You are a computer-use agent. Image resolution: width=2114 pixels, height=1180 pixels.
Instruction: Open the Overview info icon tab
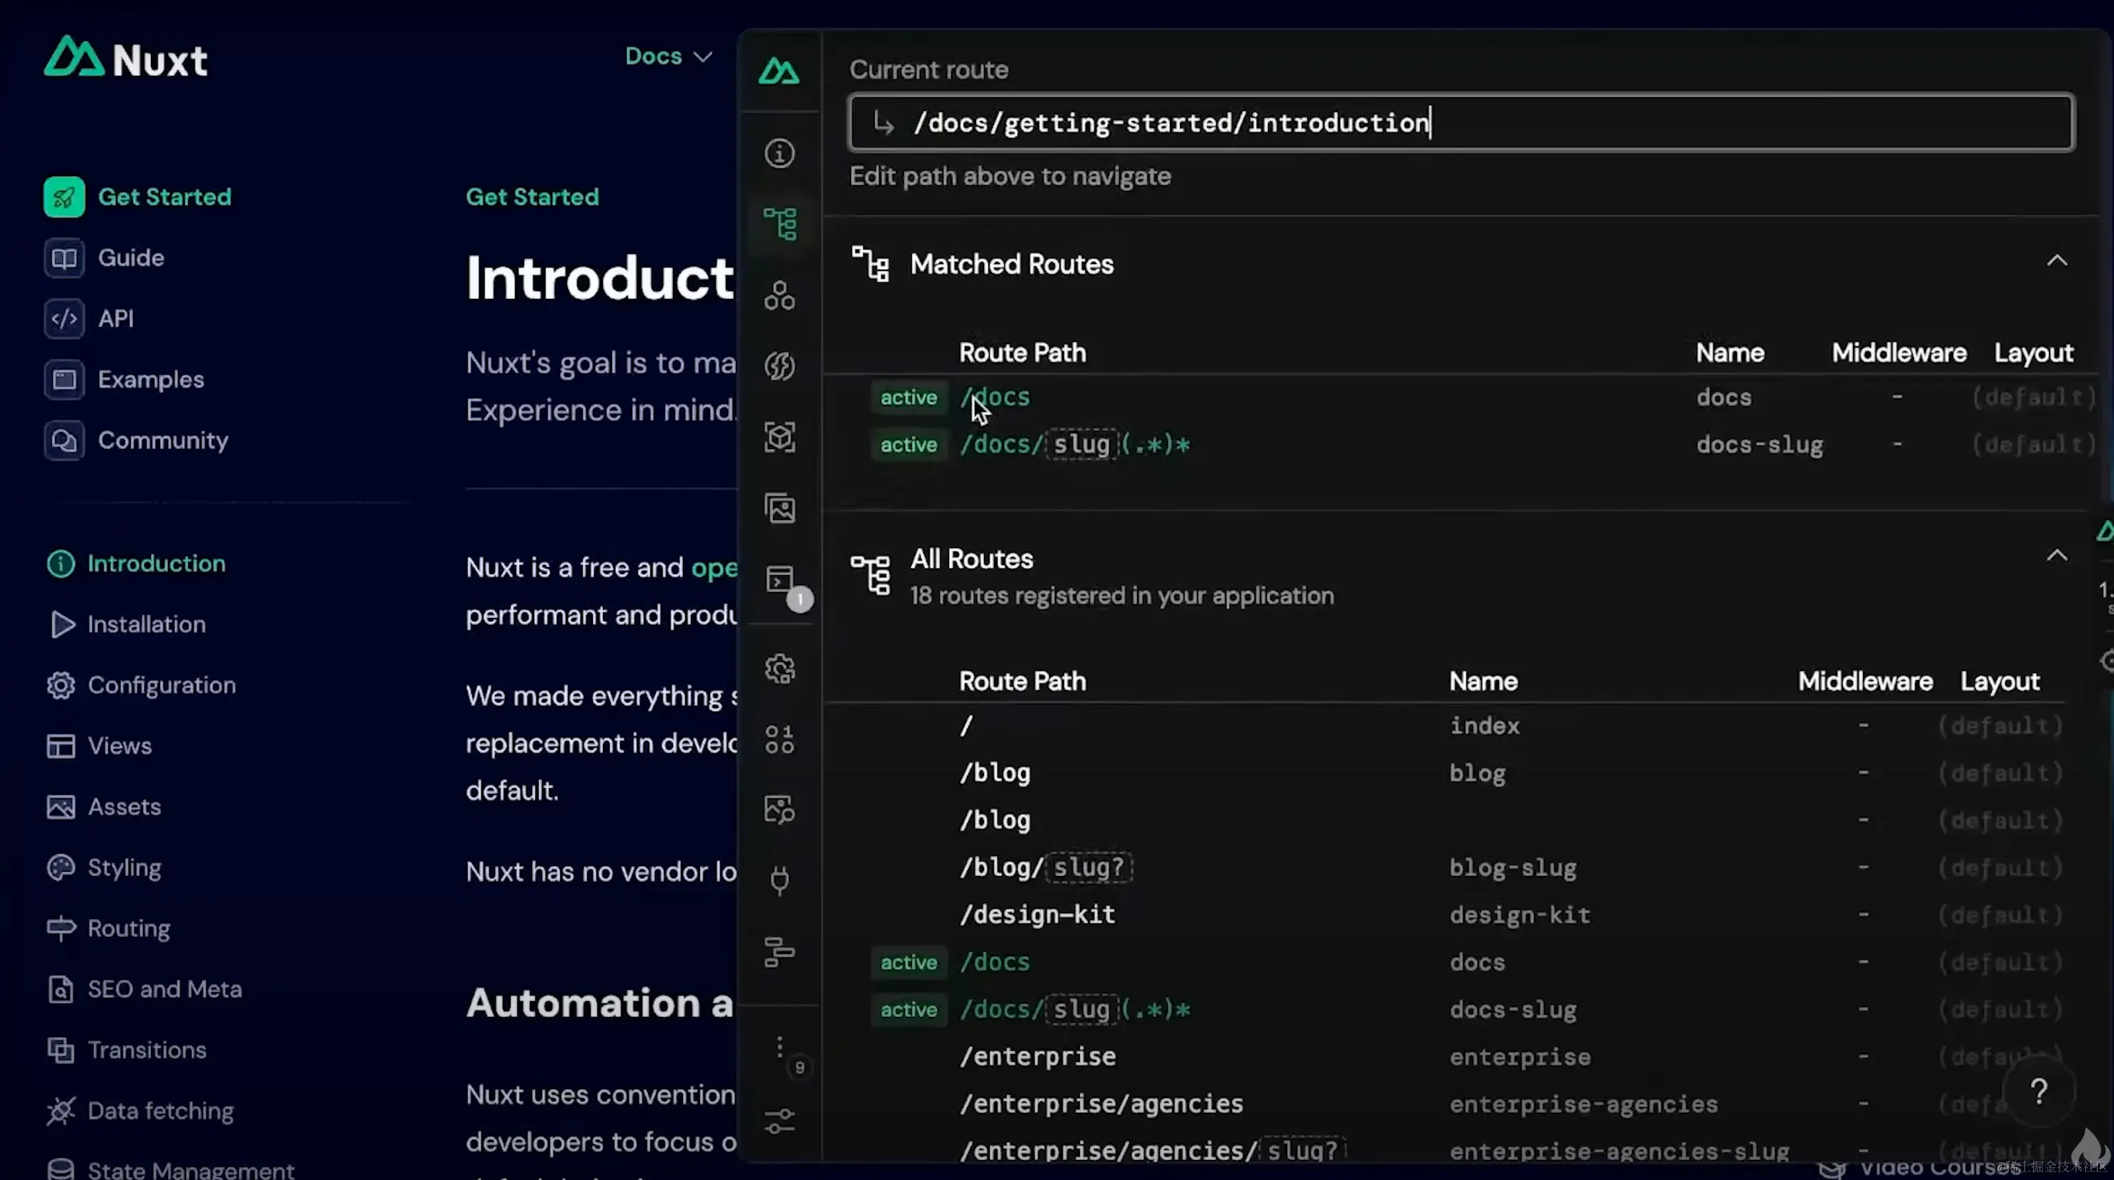coord(780,154)
